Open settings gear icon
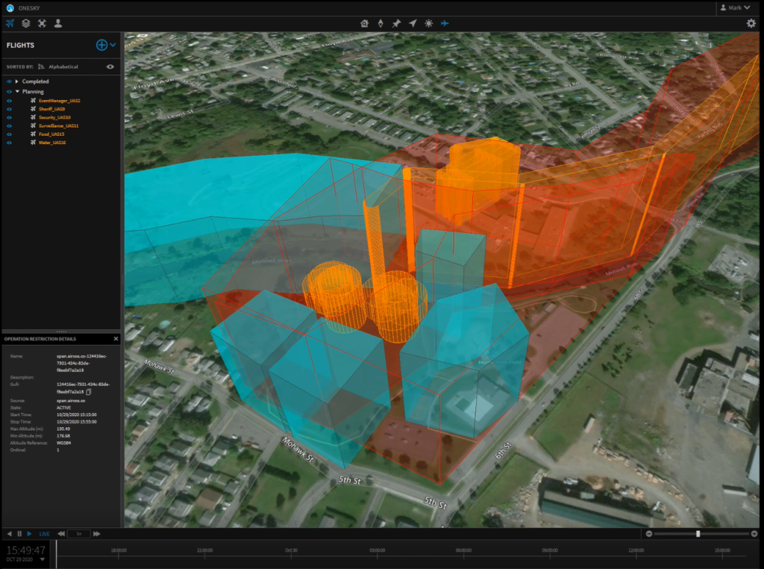This screenshot has width=764, height=569. coord(751,23)
